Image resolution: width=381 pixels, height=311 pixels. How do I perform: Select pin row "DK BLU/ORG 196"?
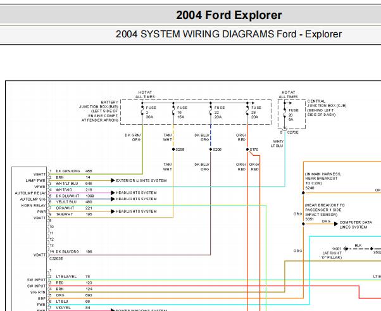74,251
